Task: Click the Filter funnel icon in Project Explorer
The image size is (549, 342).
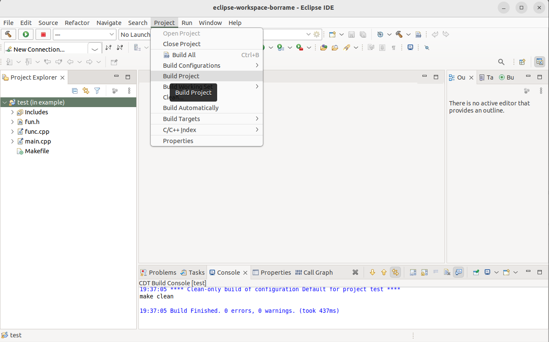Action: click(x=97, y=91)
